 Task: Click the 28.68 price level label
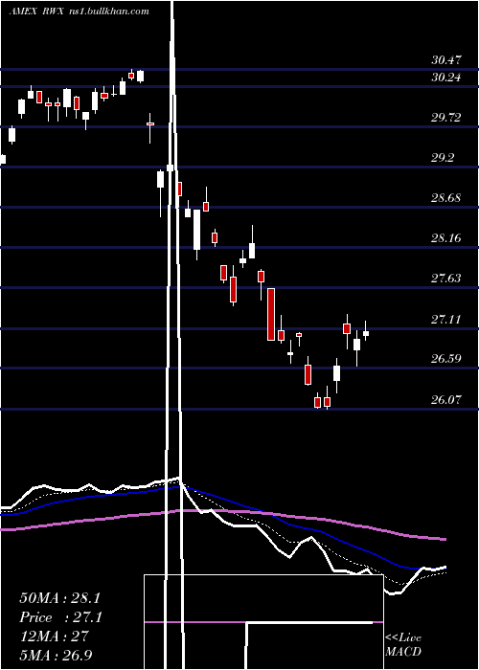(446, 198)
